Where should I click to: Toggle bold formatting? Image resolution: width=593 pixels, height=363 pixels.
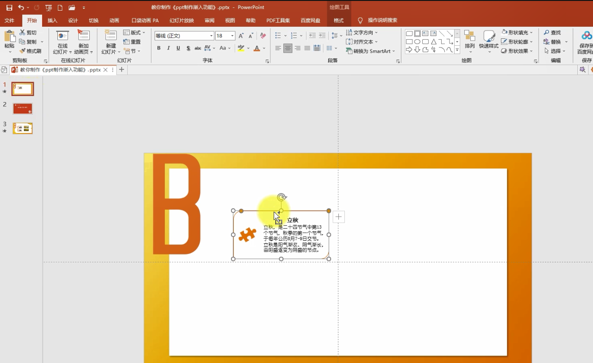[159, 48]
